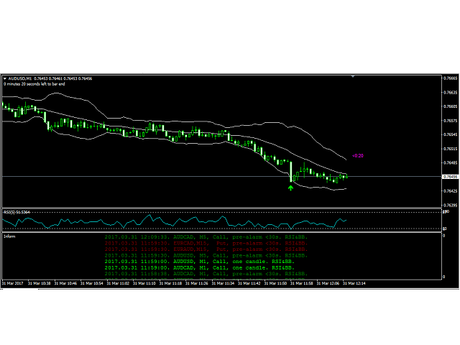This screenshot has height=345, width=460.
Task: Click the current price tag 0.76456
Action: click(450, 176)
